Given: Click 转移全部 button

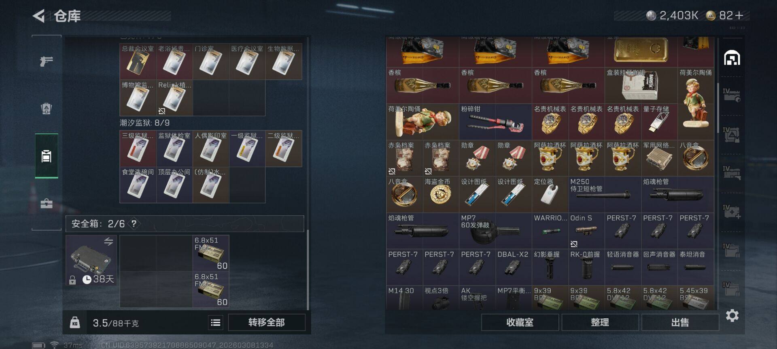Looking at the screenshot, I should [x=267, y=322].
